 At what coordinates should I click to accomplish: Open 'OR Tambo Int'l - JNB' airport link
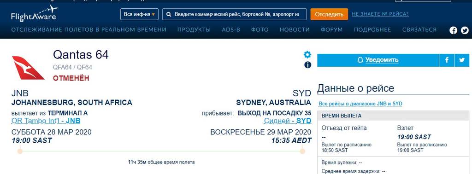tap(46, 121)
